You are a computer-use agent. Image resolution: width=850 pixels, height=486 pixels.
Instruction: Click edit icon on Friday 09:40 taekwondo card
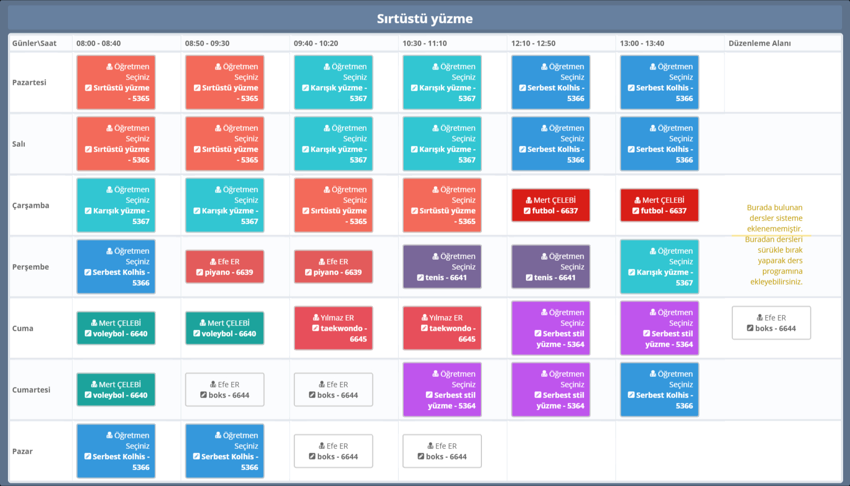pos(316,329)
